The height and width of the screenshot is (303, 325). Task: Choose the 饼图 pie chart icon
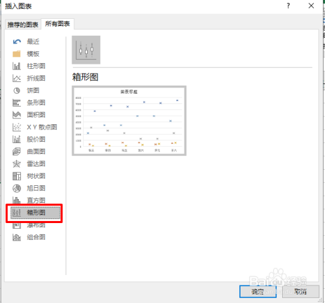click(17, 90)
